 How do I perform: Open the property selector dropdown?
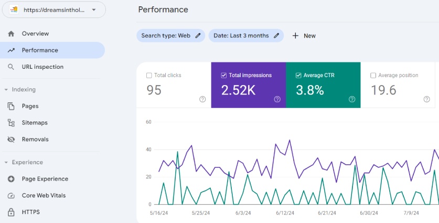click(54, 10)
